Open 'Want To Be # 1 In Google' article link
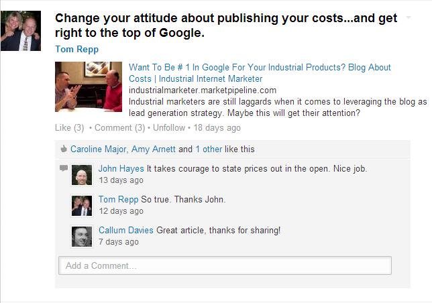The image size is (432, 303). coord(260,73)
